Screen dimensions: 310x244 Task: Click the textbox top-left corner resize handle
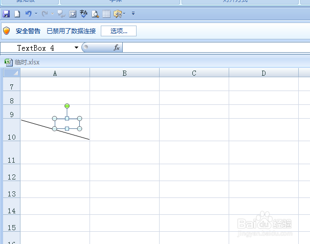55,119
